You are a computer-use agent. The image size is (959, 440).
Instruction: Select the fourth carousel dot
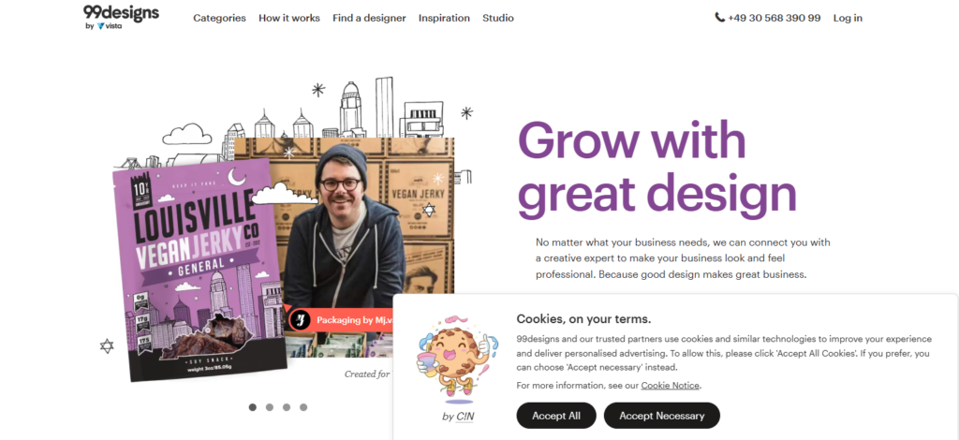(303, 407)
